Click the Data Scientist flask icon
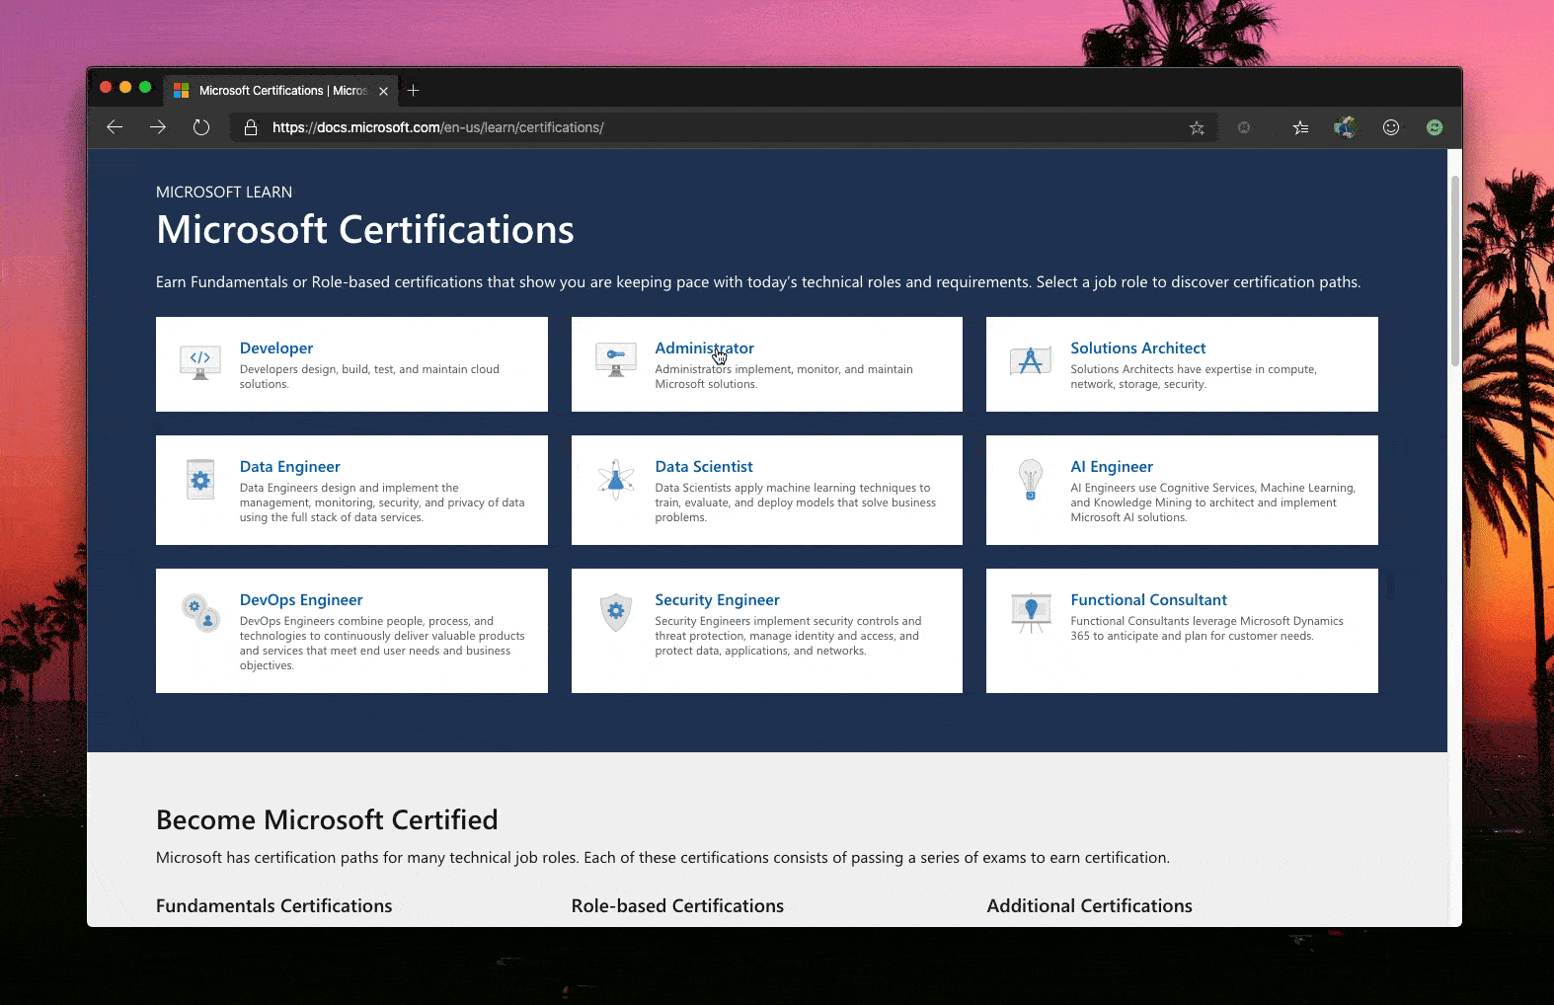This screenshot has height=1005, width=1554. click(616, 480)
